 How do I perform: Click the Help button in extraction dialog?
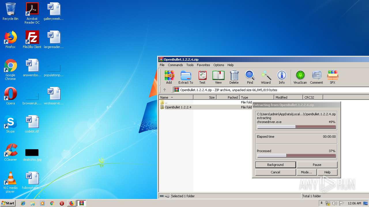[327, 172]
